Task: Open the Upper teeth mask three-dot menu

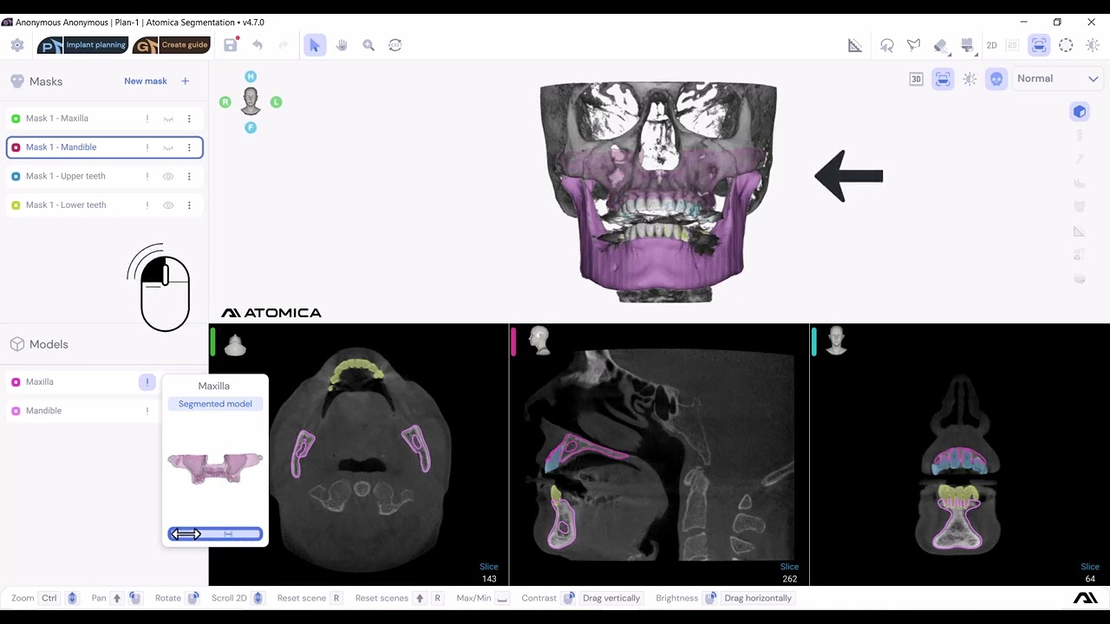Action: 189,176
